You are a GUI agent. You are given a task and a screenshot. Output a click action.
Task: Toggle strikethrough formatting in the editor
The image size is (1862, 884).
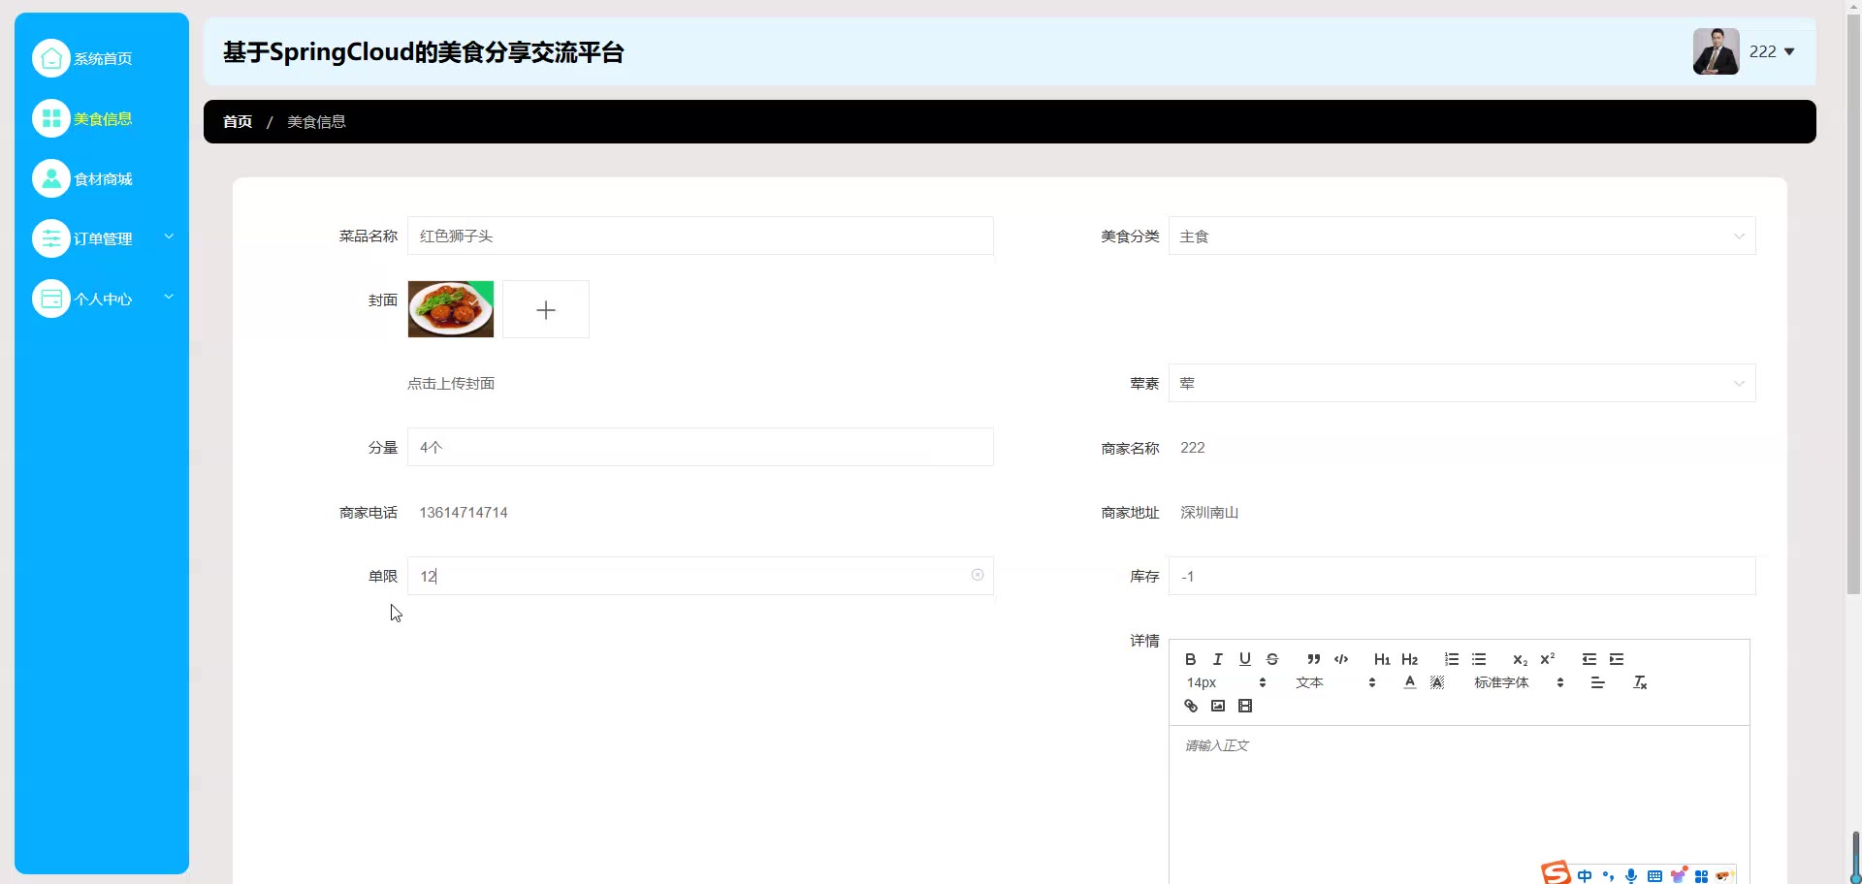tap(1272, 659)
